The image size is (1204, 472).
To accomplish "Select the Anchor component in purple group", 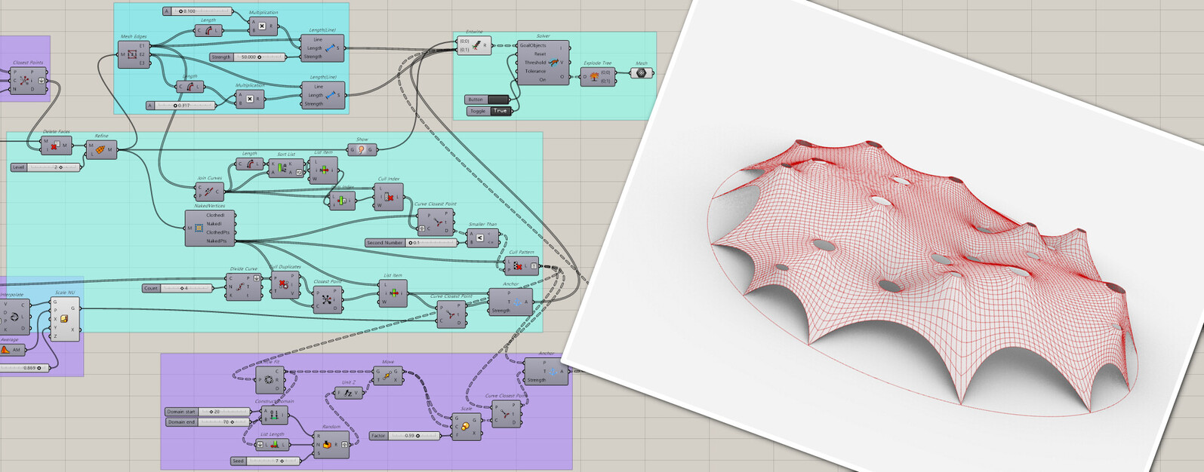I will [546, 372].
